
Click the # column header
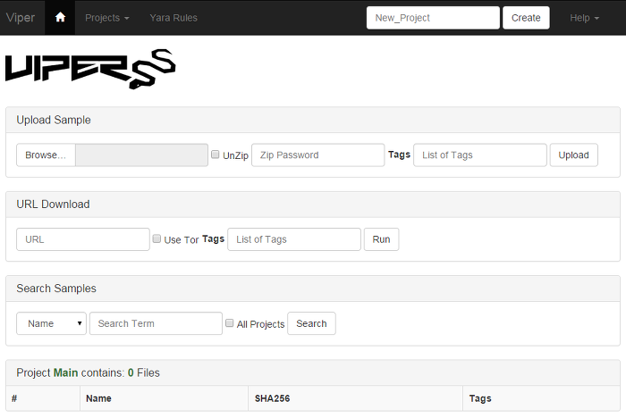[x=14, y=398]
